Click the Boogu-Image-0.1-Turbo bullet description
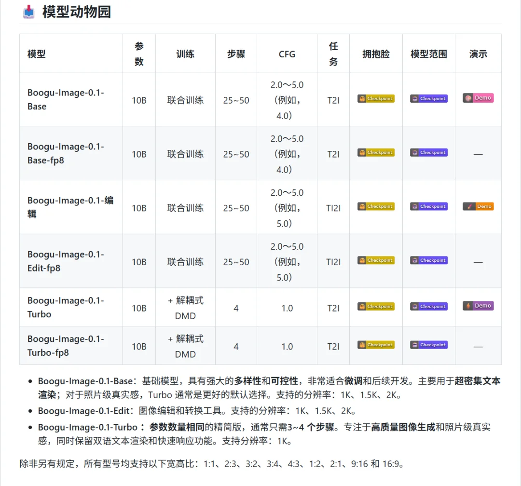Screen dimensions: 521x486 pyautogui.click(x=264, y=434)
